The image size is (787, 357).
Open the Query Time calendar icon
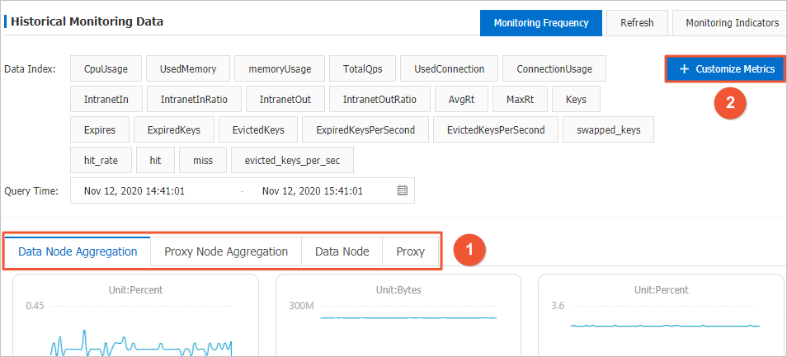click(402, 190)
